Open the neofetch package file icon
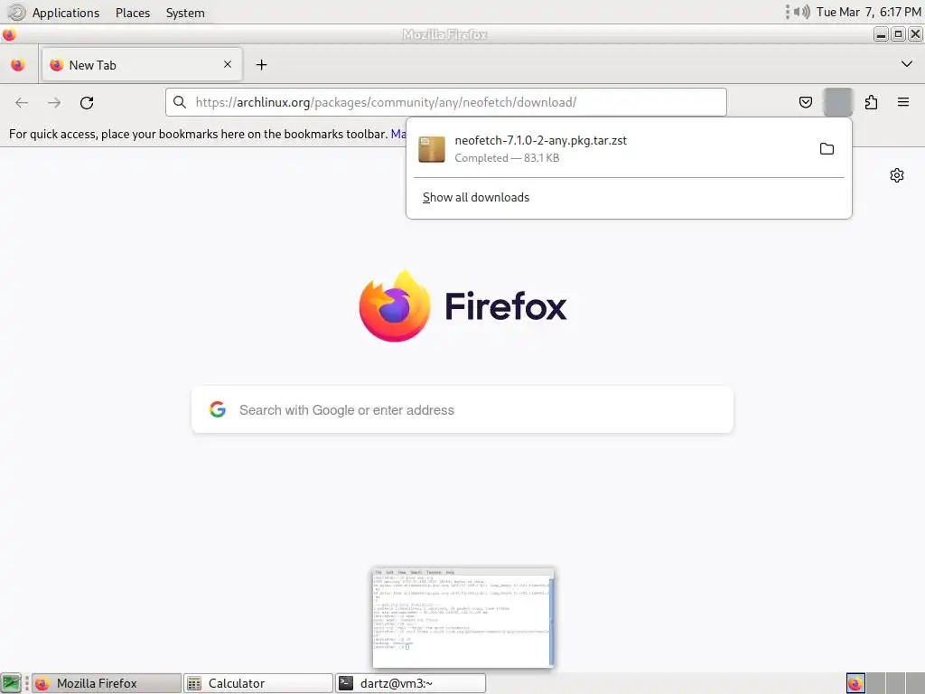 (432, 149)
